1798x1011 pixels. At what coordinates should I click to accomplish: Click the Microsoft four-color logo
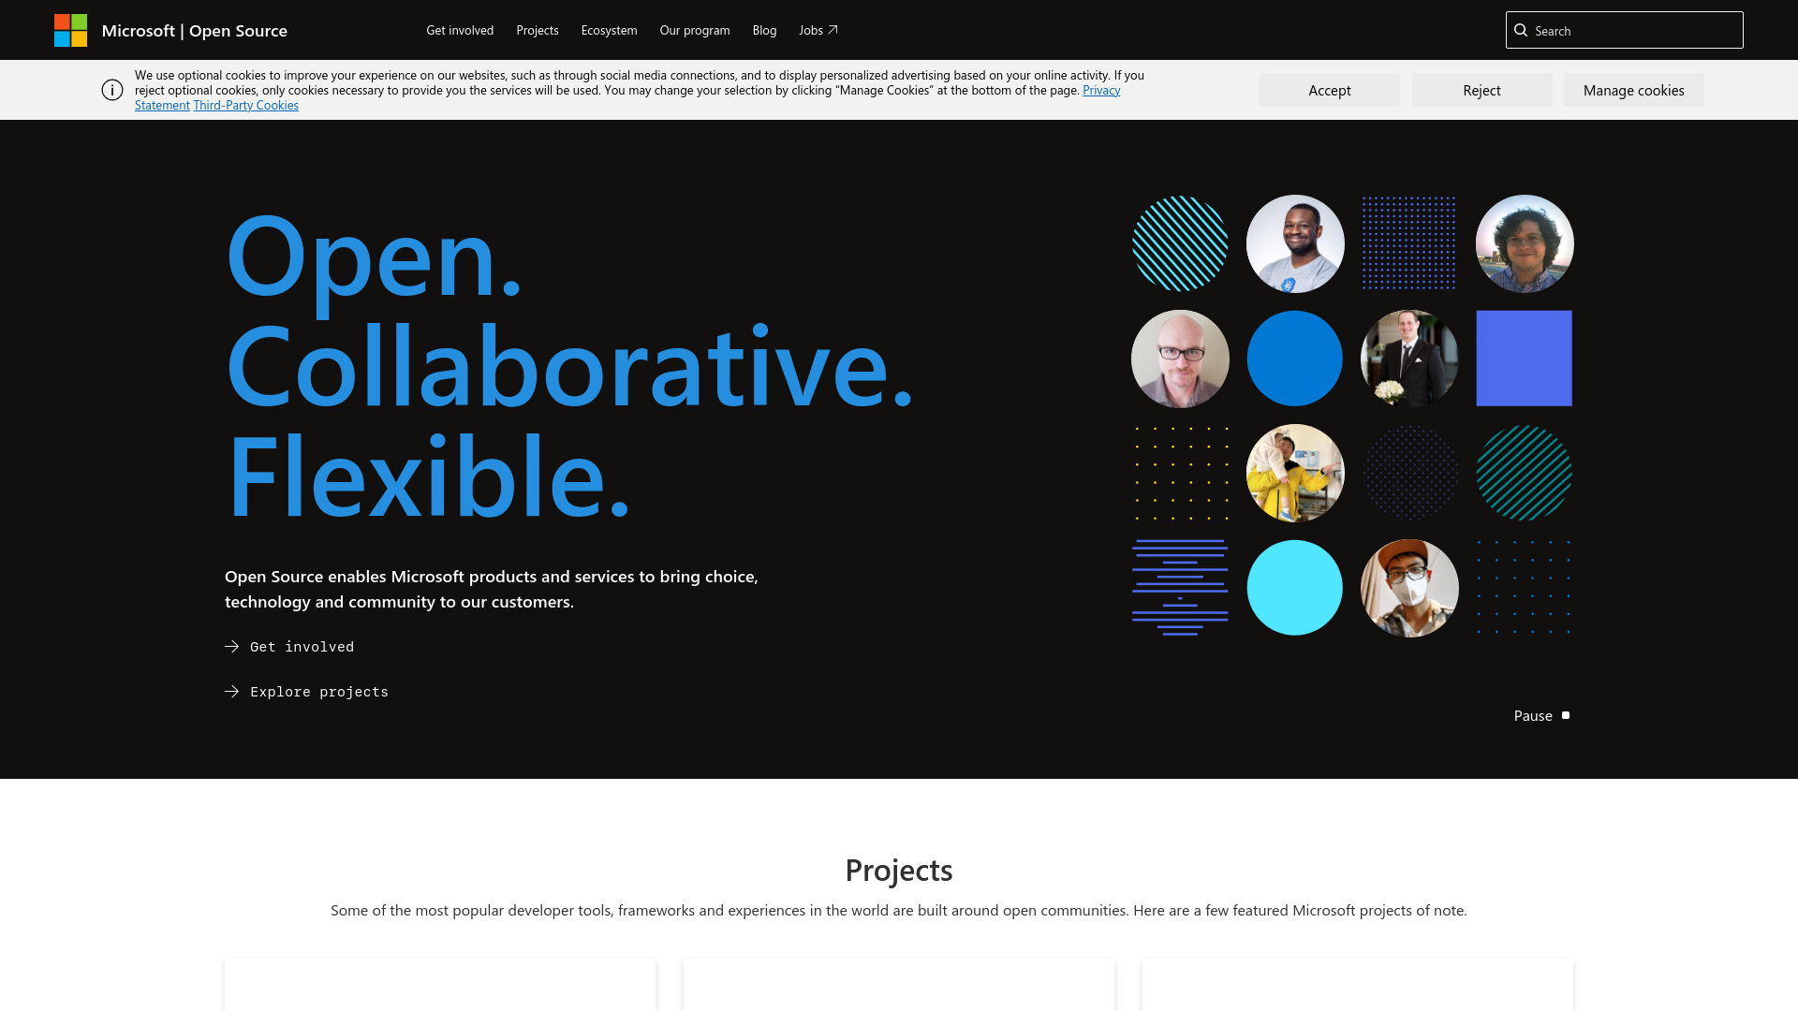[70, 30]
